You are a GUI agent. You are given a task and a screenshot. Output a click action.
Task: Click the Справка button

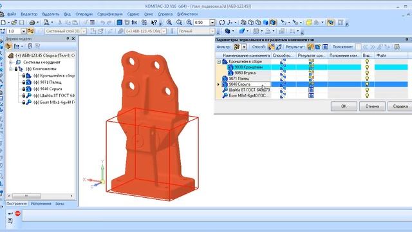click(x=400, y=106)
